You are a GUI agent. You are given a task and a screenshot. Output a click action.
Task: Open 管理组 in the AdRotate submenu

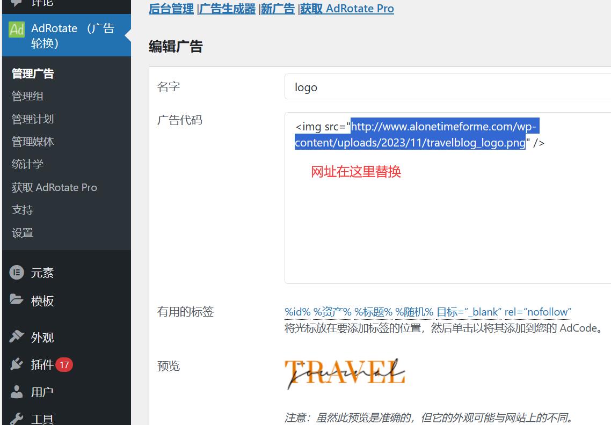[x=27, y=97]
